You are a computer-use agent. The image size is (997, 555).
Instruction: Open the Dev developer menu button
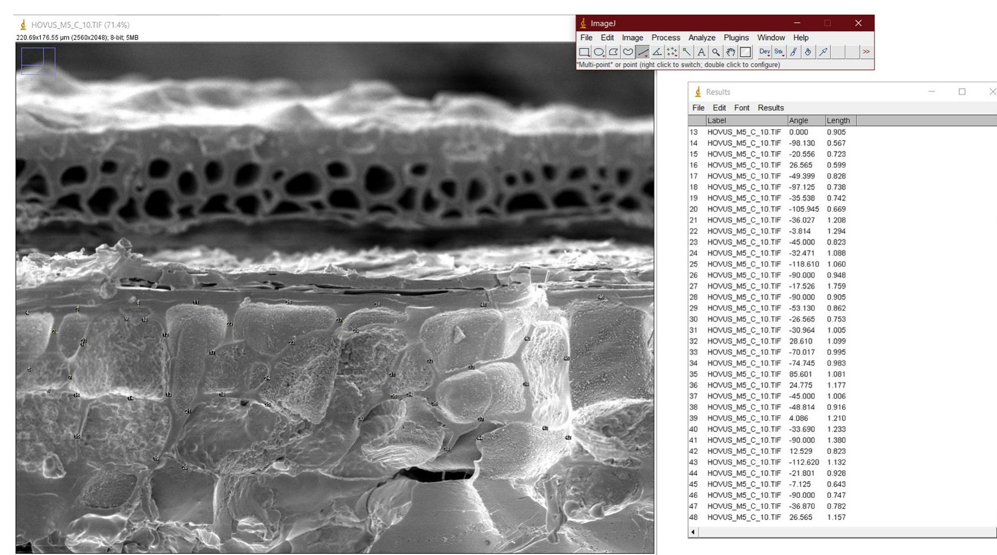pos(764,52)
